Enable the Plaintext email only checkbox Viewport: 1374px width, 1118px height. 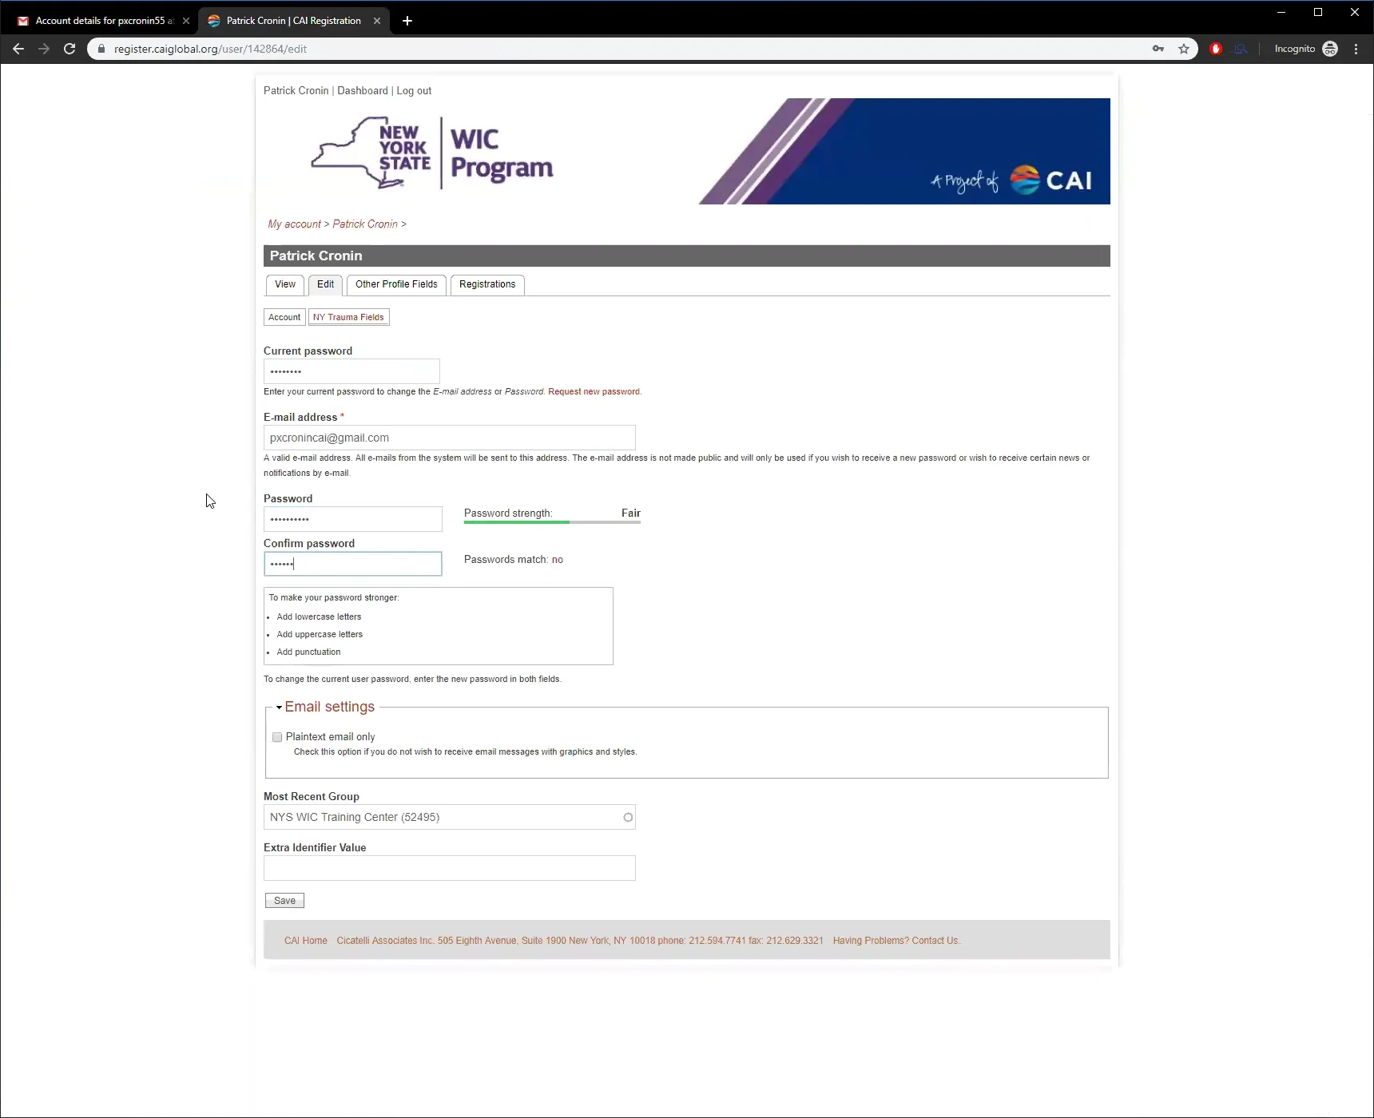(x=276, y=736)
